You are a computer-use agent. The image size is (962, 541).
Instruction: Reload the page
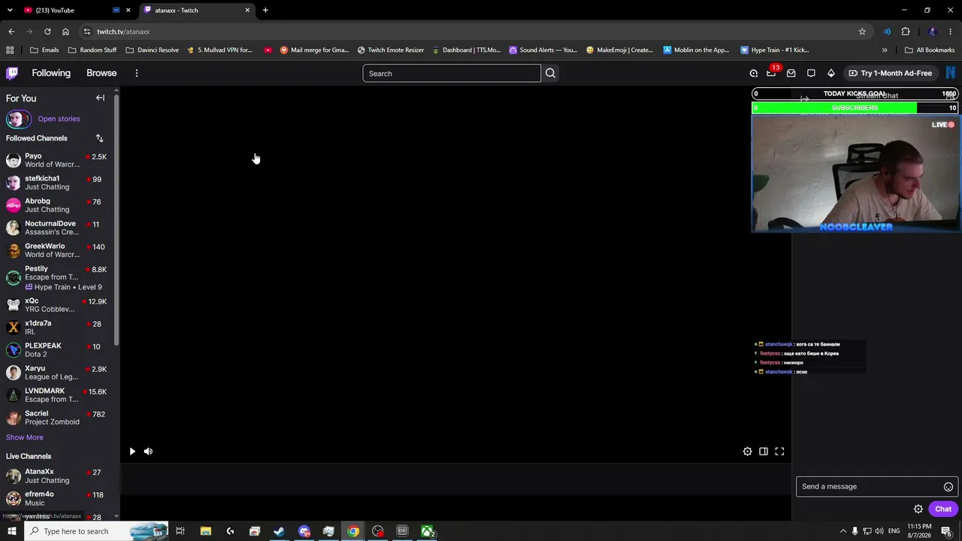[x=47, y=32]
